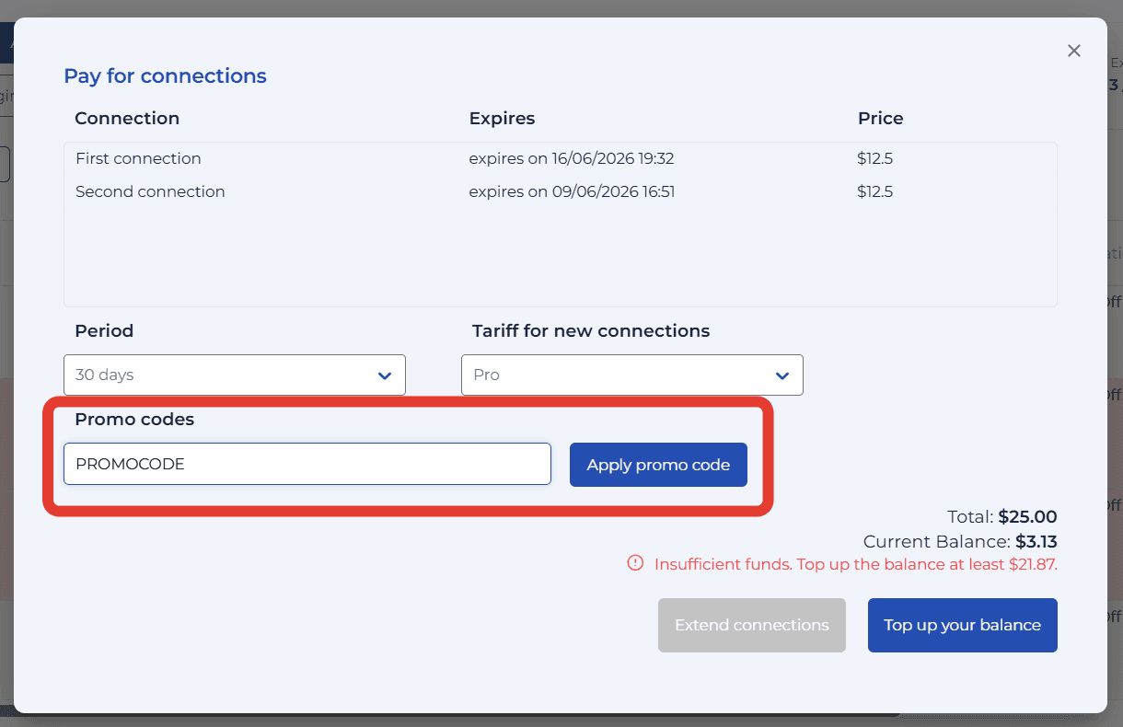Click the Price column header
This screenshot has width=1123, height=727.
tap(881, 119)
